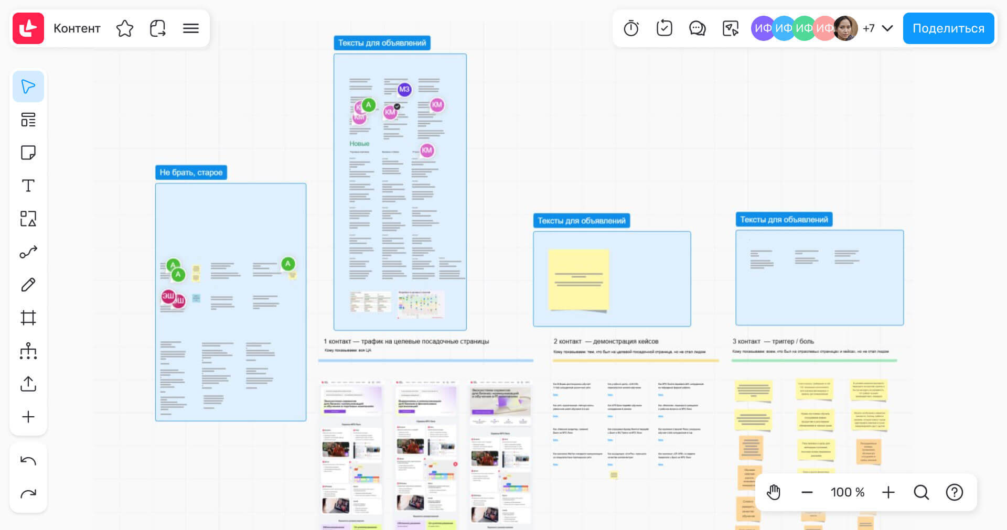Open the hamburger main menu
1007x530 pixels.
[x=191, y=28]
